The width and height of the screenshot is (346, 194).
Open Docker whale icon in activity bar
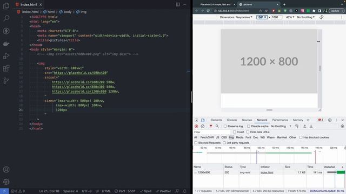(6, 43)
